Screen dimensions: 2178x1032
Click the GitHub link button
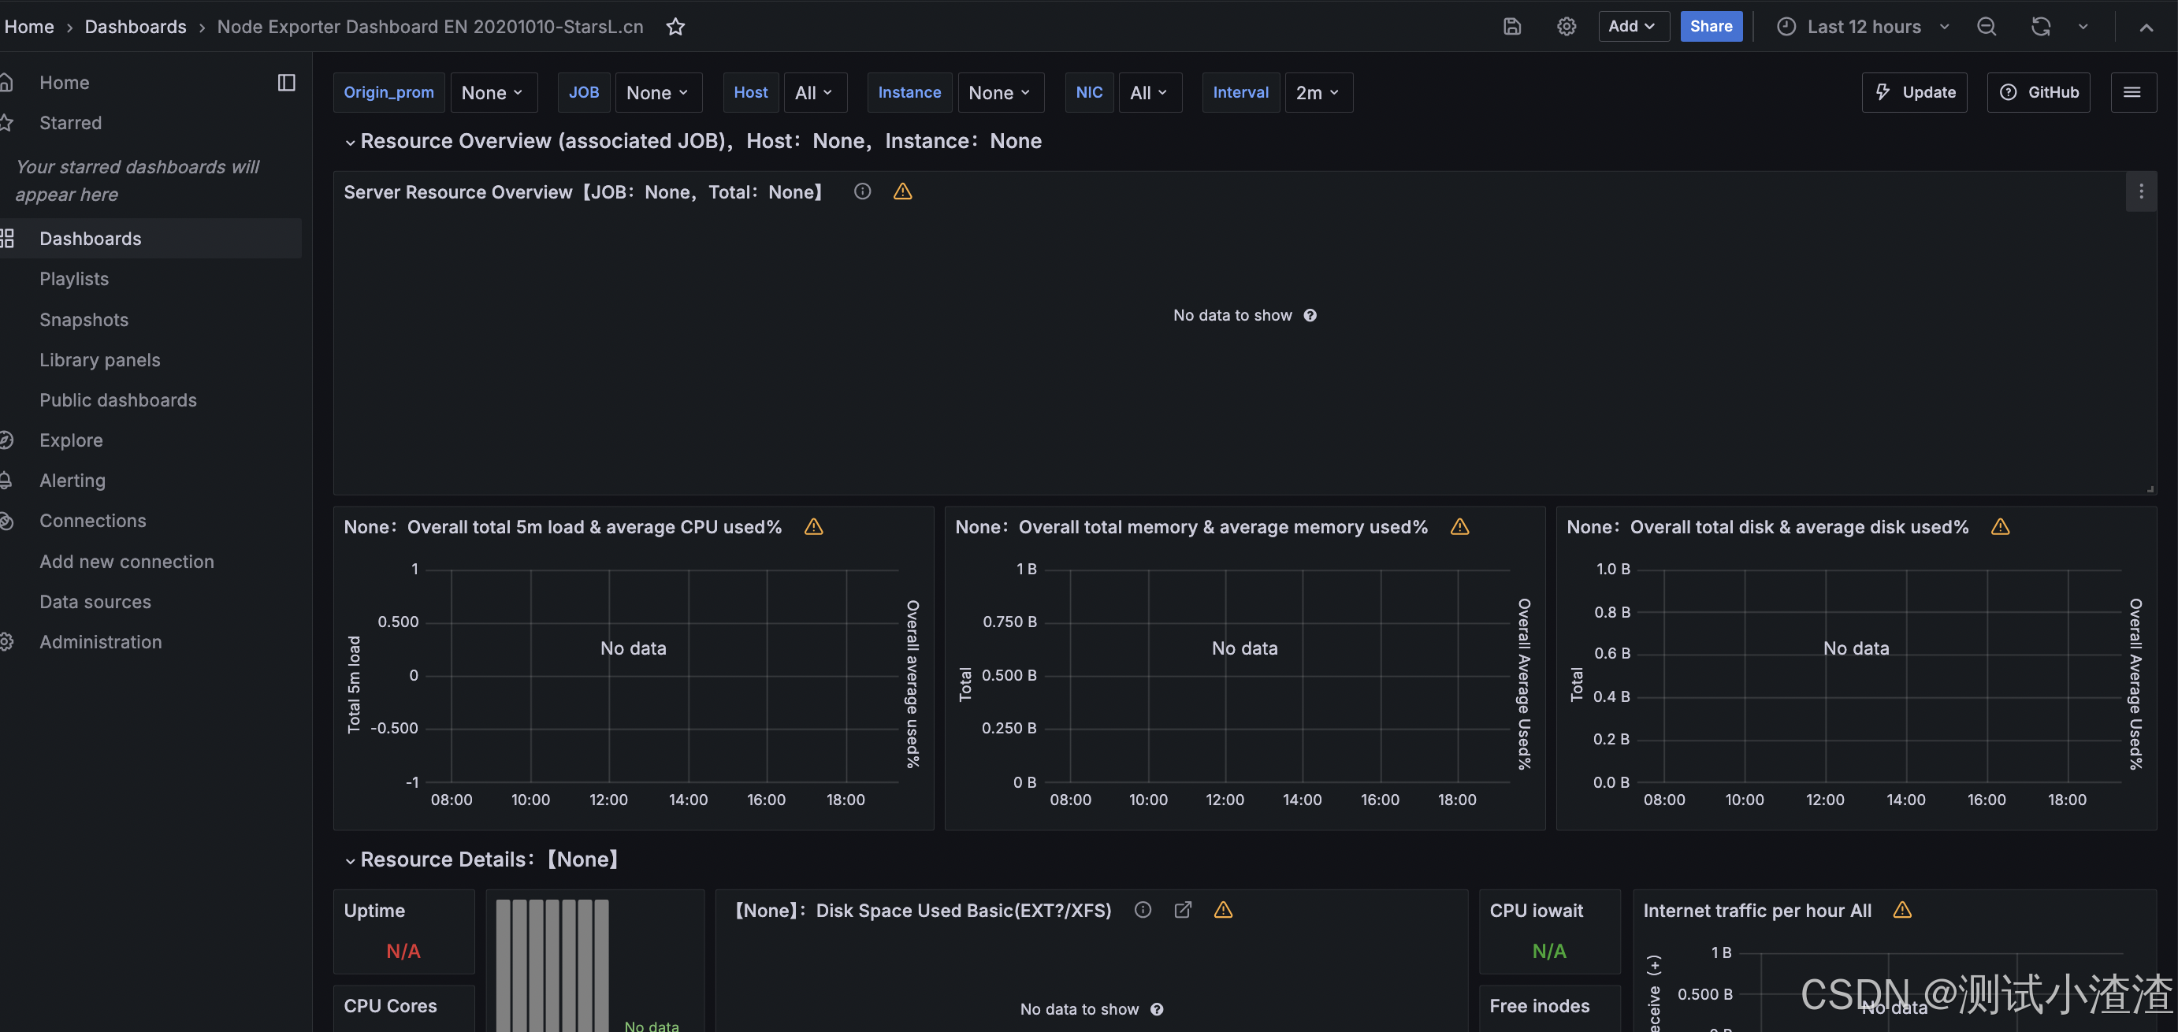click(2038, 93)
